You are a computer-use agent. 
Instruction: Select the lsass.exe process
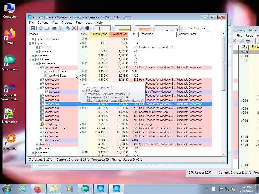click(x=120, y=144)
